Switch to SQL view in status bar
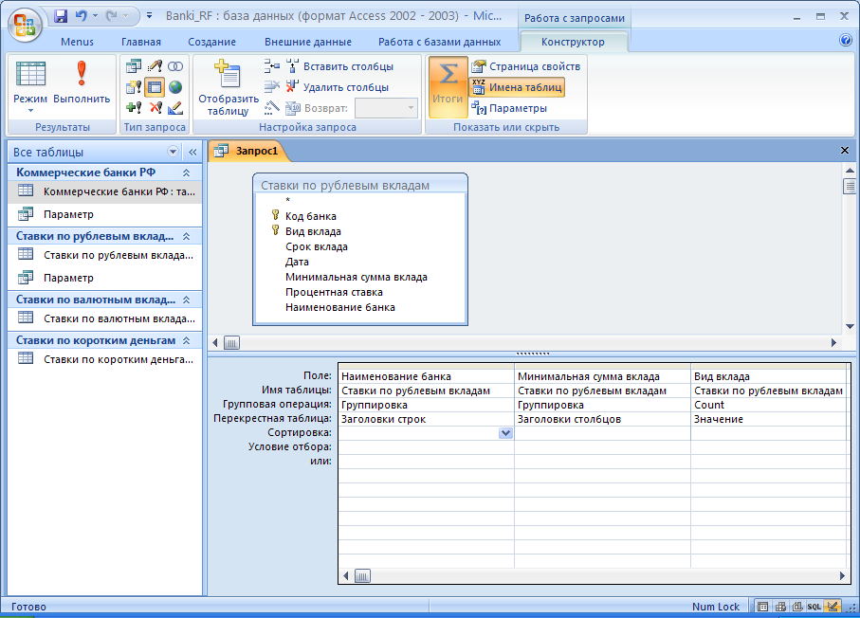Image resolution: width=860 pixels, height=618 pixels. [x=814, y=607]
